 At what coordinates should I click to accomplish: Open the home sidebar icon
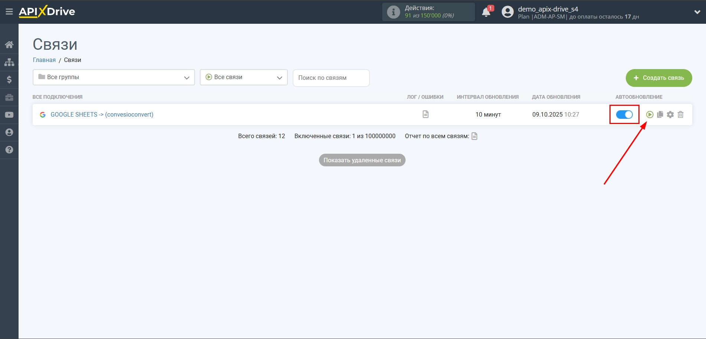coord(9,45)
